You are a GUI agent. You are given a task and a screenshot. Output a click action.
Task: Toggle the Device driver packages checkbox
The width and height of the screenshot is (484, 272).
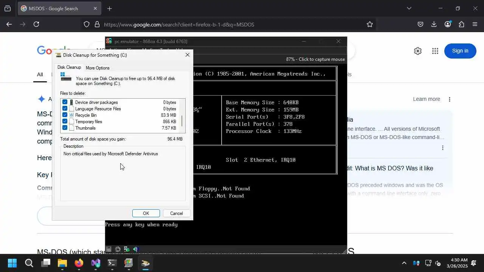click(x=65, y=102)
